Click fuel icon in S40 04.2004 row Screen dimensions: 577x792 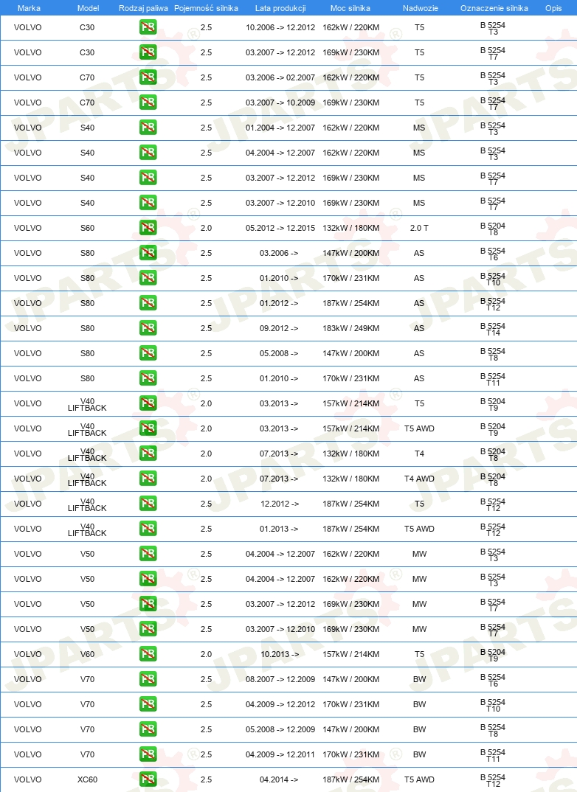pyautogui.click(x=148, y=153)
